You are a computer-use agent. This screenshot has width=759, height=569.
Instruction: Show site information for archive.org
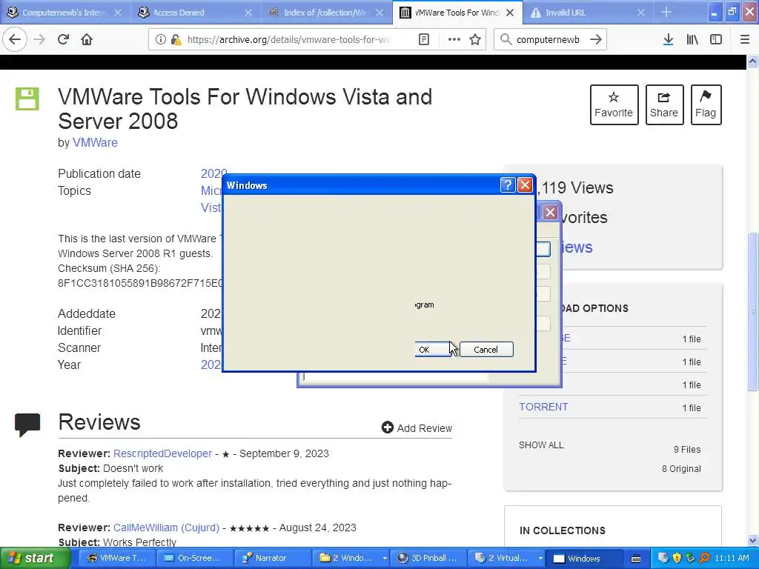(x=161, y=39)
